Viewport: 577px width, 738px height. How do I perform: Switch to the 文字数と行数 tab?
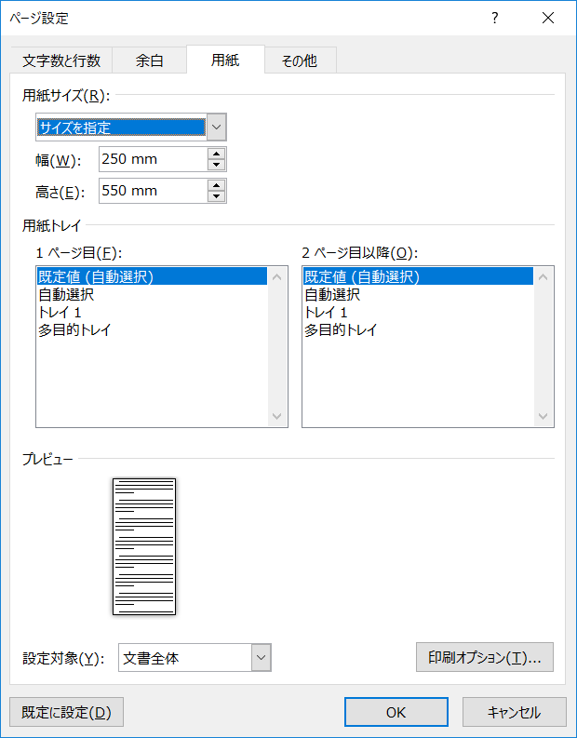click(61, 60)
